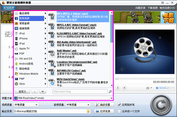Click the preview stop button
This screenshot has width=177, height=117.
[x=125, y=88]
